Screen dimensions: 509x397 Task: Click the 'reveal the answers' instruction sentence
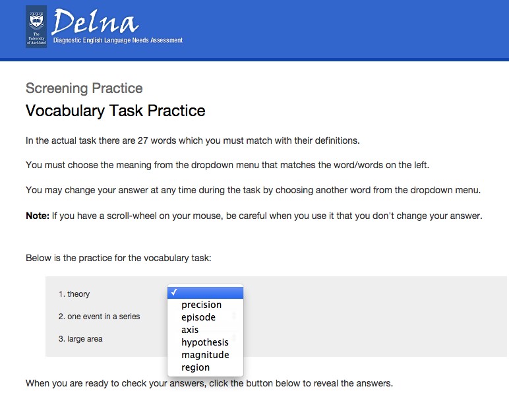pyautogui.click(x=209, y=383)
